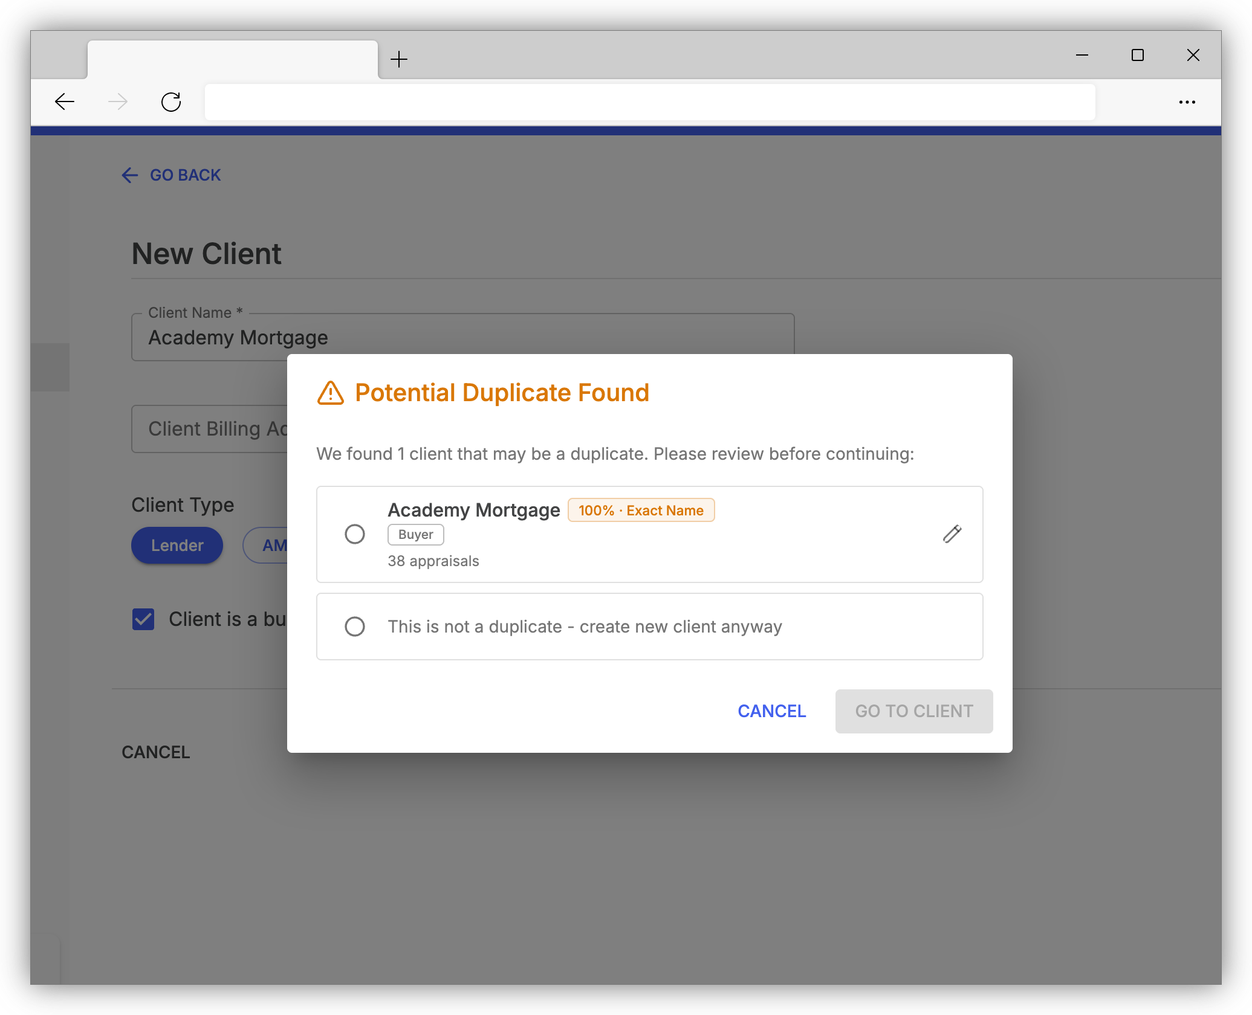This screenshot has width=1252, height=1015.
Task: Select the Academy Mortgage duplicate radio button
Action: coord(355,534)
